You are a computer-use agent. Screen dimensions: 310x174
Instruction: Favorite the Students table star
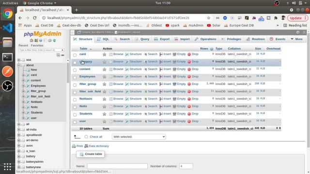[105, 114]
